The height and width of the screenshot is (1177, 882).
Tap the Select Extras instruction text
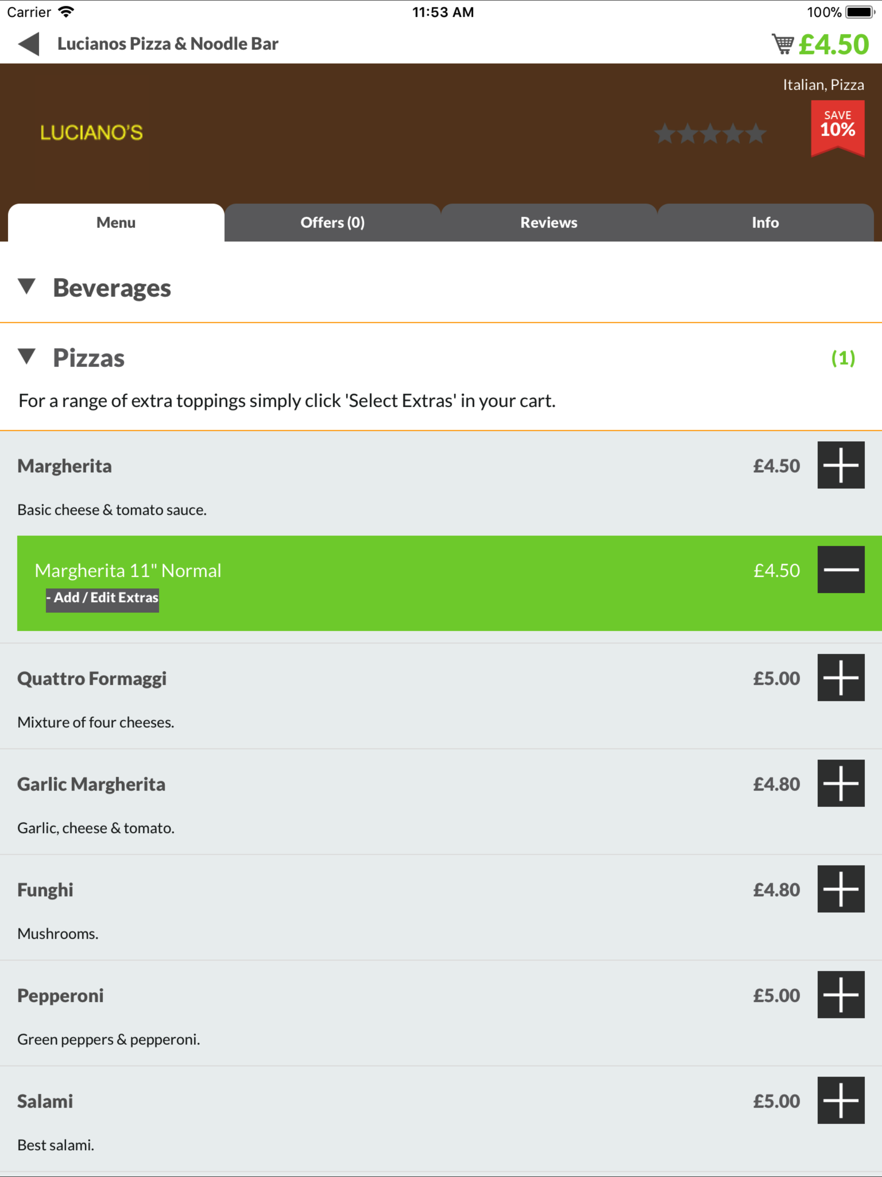pyautogui.click(x=287, y=401)
